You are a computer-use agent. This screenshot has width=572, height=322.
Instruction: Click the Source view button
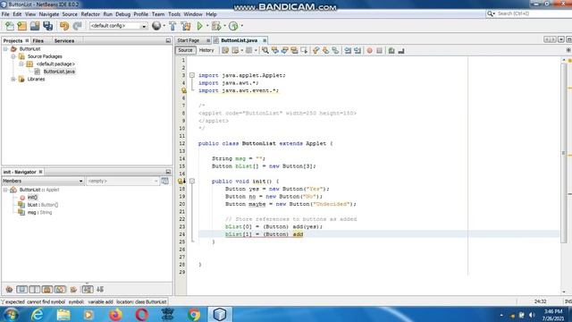pos(185,50)
